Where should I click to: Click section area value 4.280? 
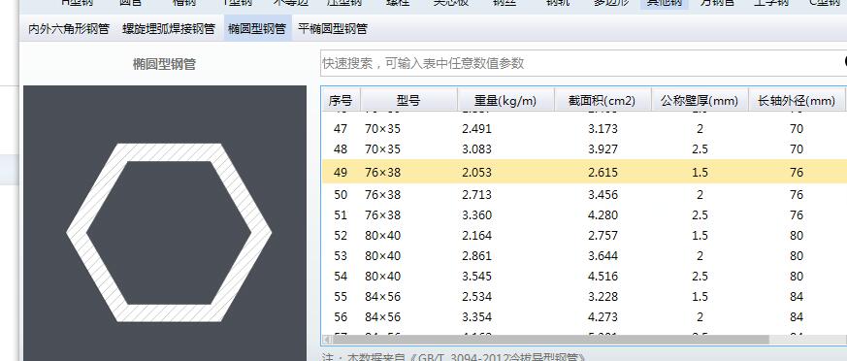[x=603, y=215]
